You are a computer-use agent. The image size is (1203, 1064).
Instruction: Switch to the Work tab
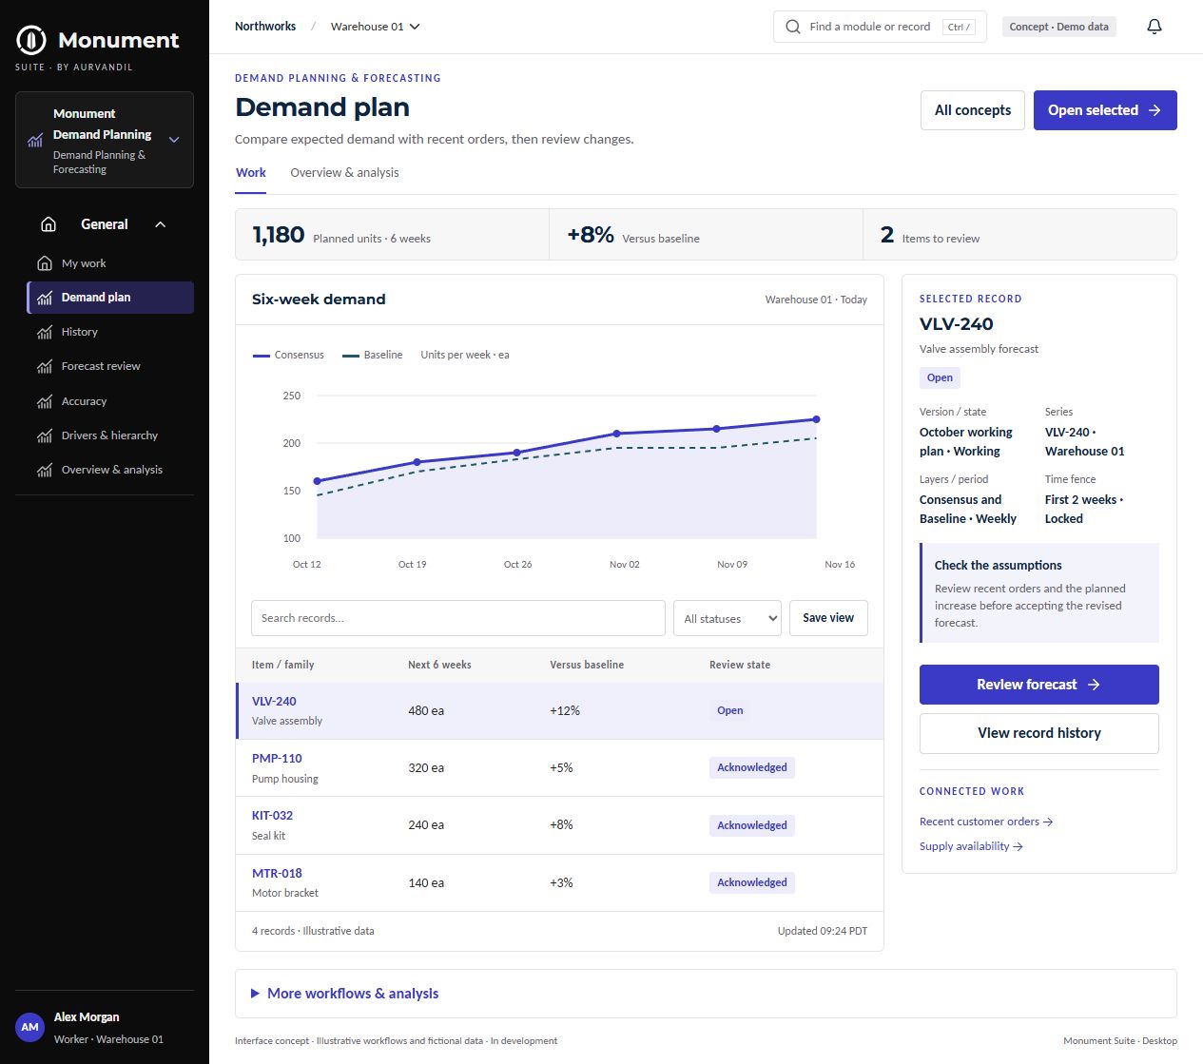coord(251,173)
